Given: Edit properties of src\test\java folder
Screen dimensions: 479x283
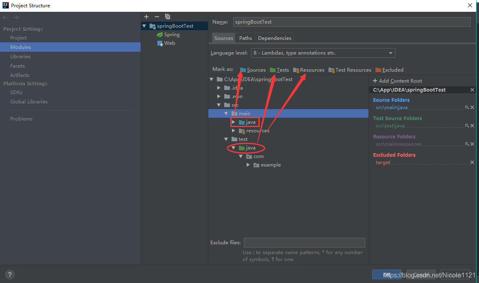Looking at the screenshot, I should click(467, 126).
